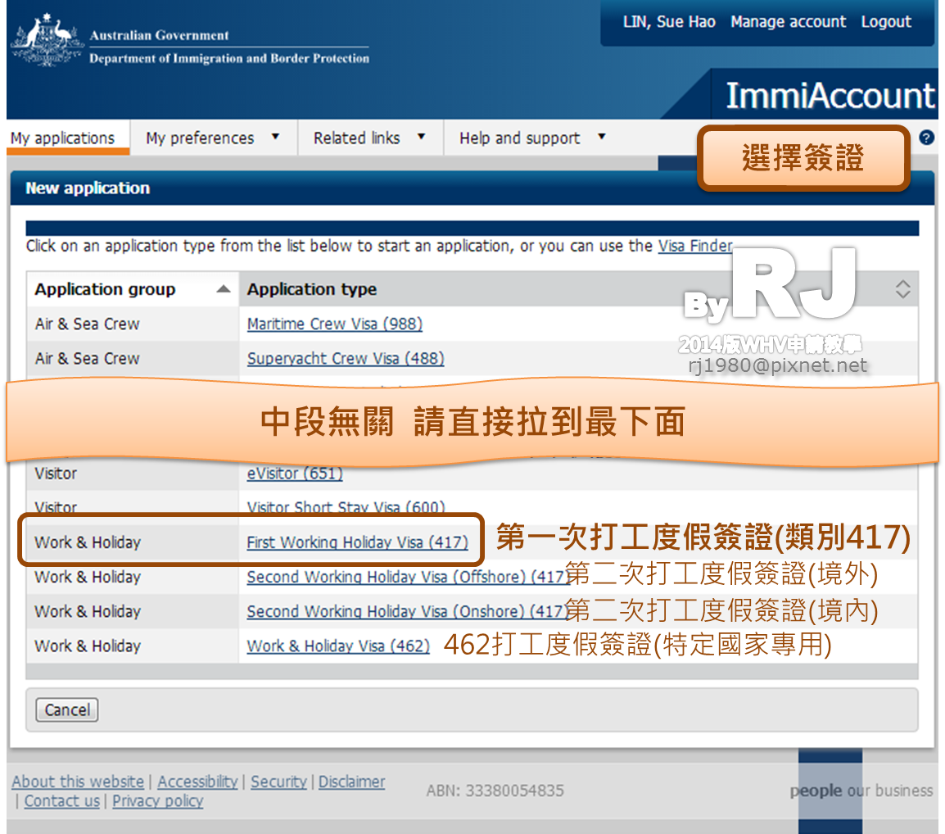Image resolution: width=945 pixels, height=834 pixels.
Task: Click the ABN: 33380054835 footer text
Action: (x=495, y=791)
